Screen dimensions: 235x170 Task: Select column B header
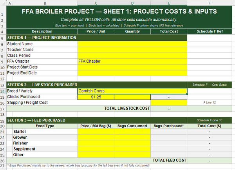coord(45,3)
